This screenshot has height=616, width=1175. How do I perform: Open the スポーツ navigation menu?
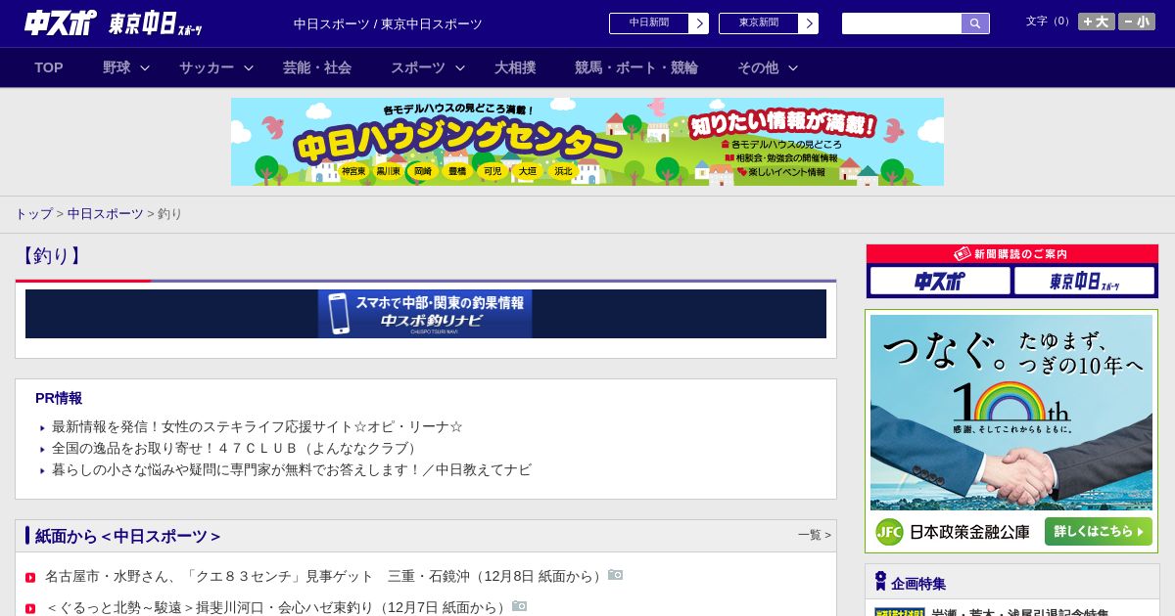(x=418, y=67)
